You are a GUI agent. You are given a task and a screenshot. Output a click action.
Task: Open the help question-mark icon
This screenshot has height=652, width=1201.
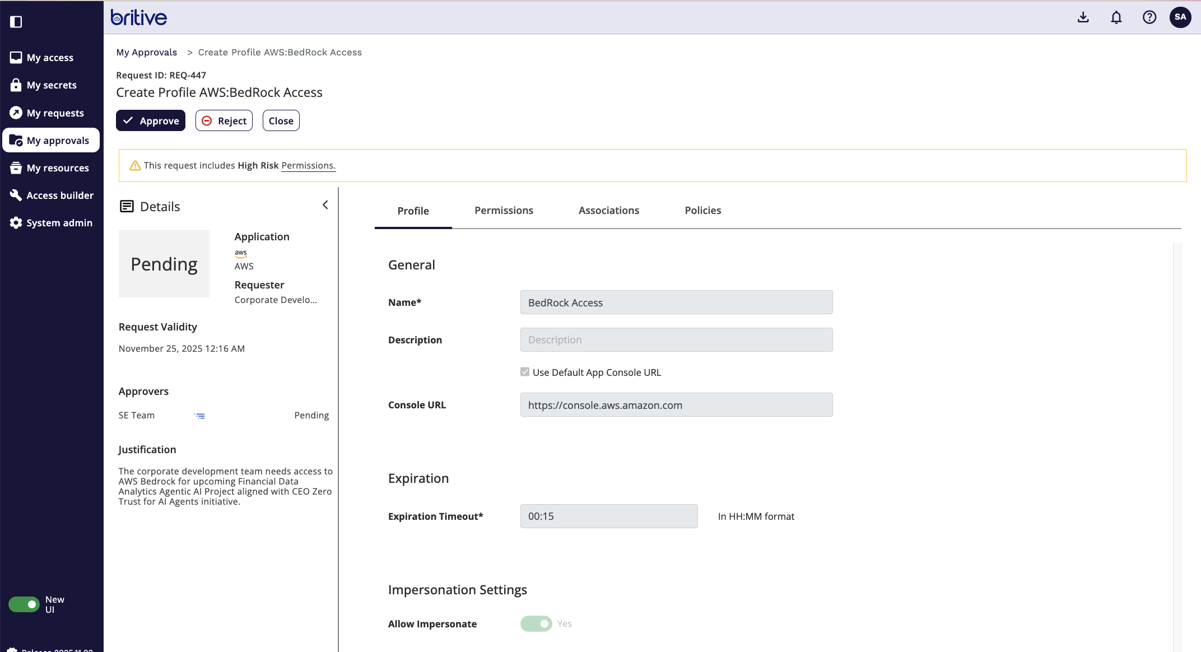point(1149,17)
